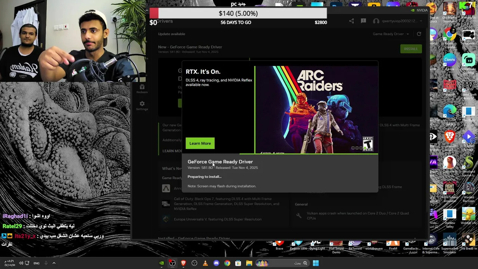The height and width of the screenshot is (269, 478).
Task: Click the streamer webcam overlay
Action: (73, 41)
